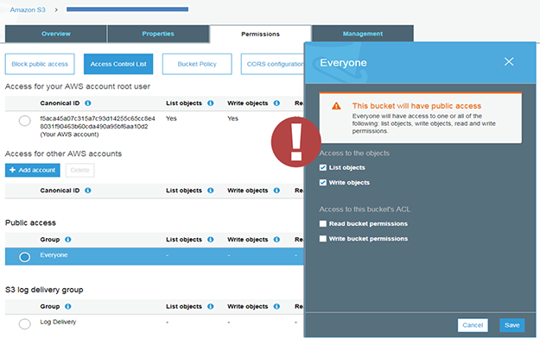Enable Write bucket permissions checkbox
Viewport: 540px width, 338px height.
tap(322, 239)
